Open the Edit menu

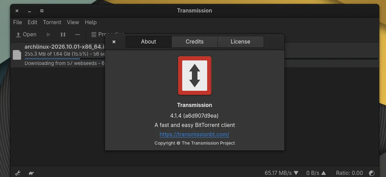[32, 22]
